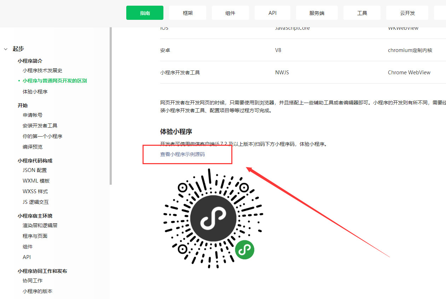Image resolution: width=446 pixels, height=299 pixels.
Task: Open 组件 page in sidebar
Action: pyautogui.click(x=28, y=247)
